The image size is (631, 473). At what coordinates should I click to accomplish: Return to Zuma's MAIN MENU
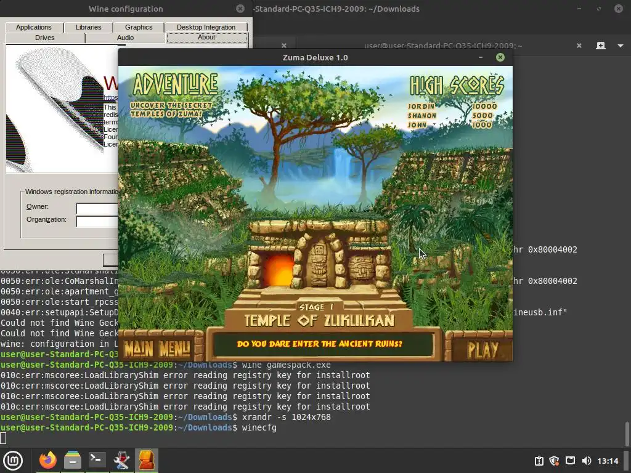157,349
